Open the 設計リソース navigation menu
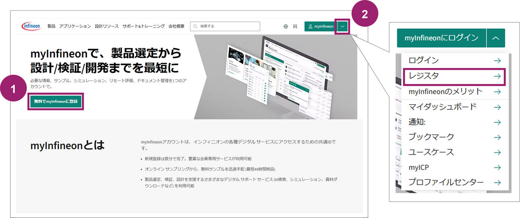The width and height of the screenshot is (520, 218). pos(106,26)
